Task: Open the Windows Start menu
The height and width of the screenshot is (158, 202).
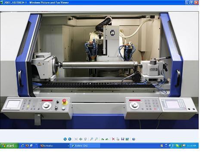Action: click(9, 146)
